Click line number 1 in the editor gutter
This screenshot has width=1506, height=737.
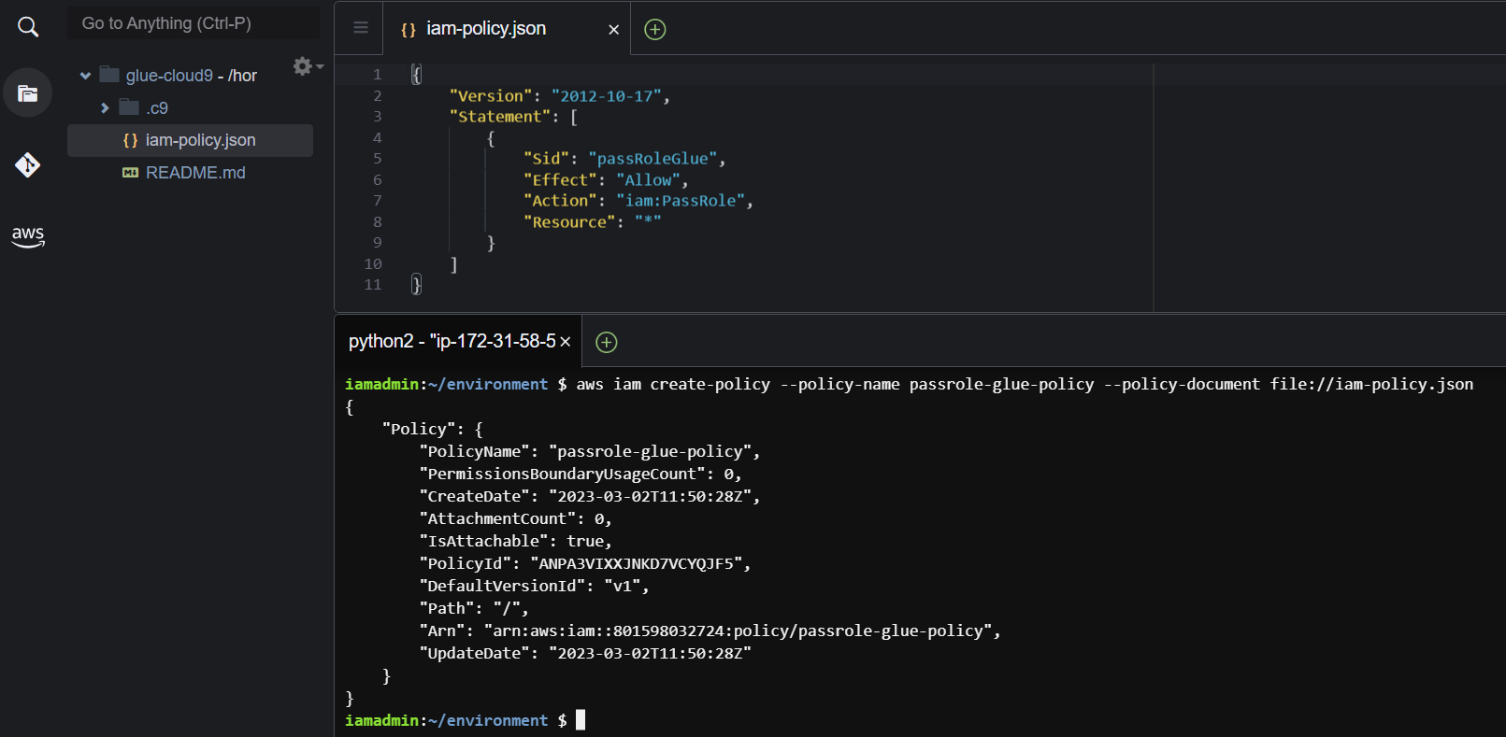click(x=377, y=75)
